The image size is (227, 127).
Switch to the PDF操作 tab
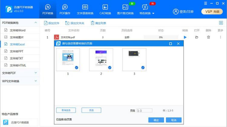click(x=65, y=10)
